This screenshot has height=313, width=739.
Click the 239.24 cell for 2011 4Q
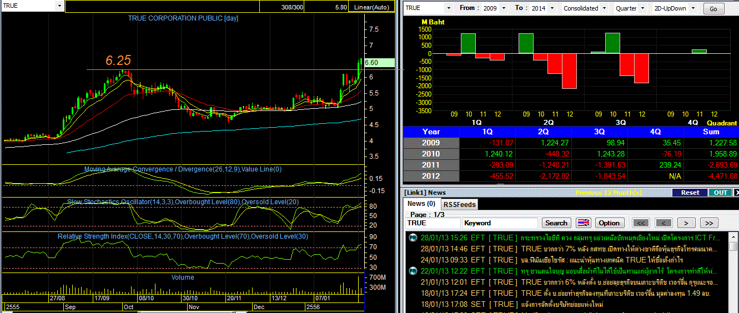pyautogui.click(x=656, y=165)
